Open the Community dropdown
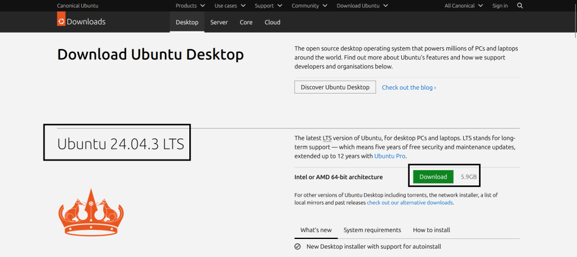The height and width of the screenshot is (257, 577). [x=309, y=6]
